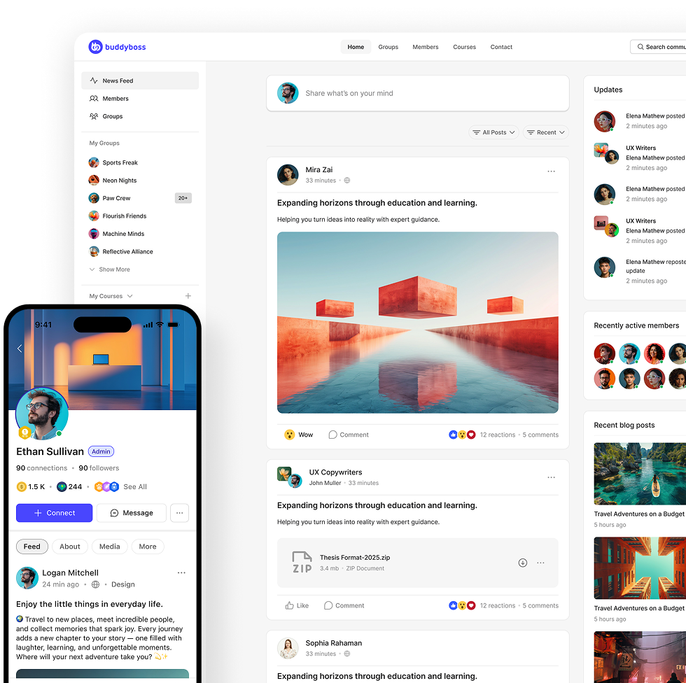Click Mira Zai's profile avatar
Image resolution: width=686 pixels, height=683 pixels.
click(288, 175)
